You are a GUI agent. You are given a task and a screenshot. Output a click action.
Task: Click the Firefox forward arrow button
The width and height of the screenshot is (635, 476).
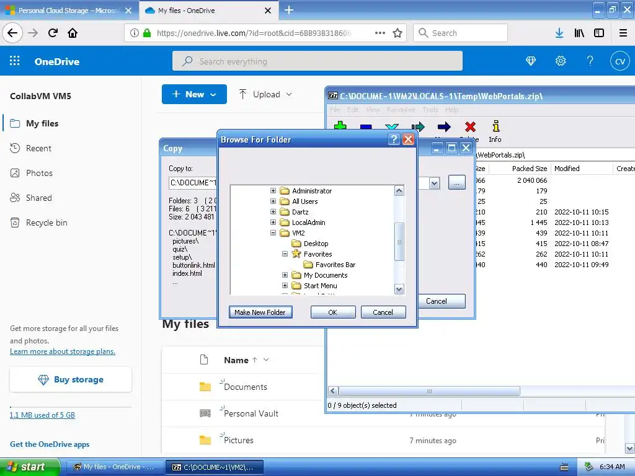coord(33,33)
